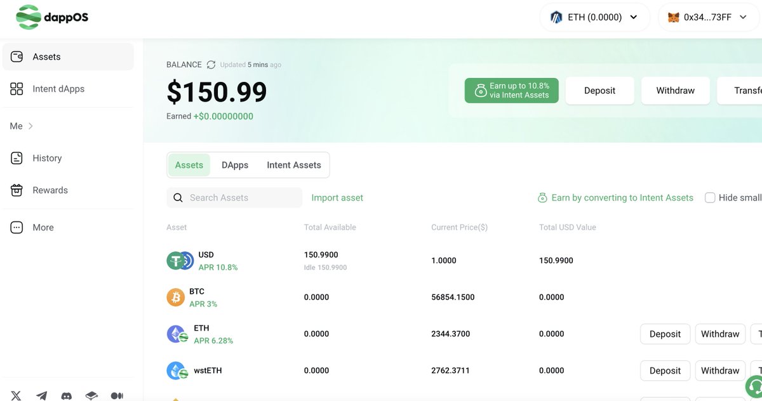The width and height of the screenshot is (762, 401).
Task: Open Intent dApps in the sidebar
Action: coord(68,89)
